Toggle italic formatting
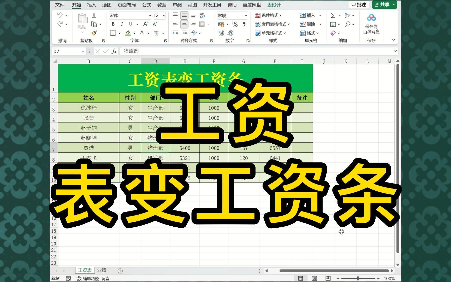The width and height of the screenshot is (451, 282). tap(122, 24)
